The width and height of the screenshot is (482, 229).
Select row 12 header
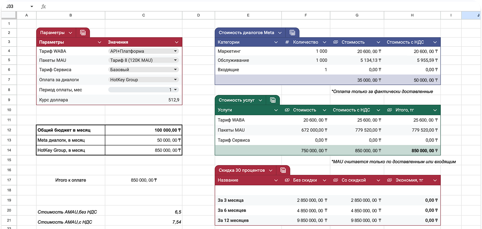click(x=8, y=130)
